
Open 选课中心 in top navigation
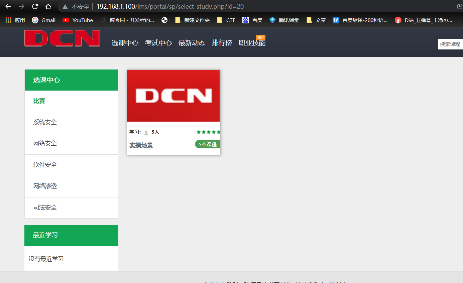pyautogui.click(x=125, y=43)
